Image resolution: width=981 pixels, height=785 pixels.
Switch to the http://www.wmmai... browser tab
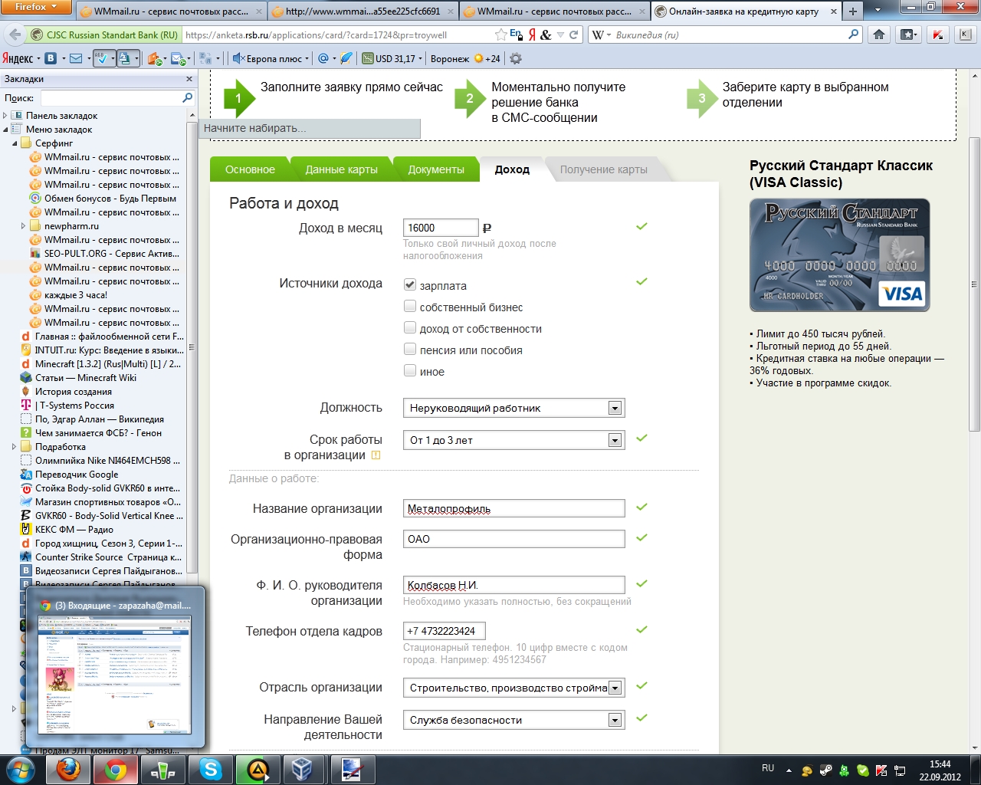tap(363, 11)
